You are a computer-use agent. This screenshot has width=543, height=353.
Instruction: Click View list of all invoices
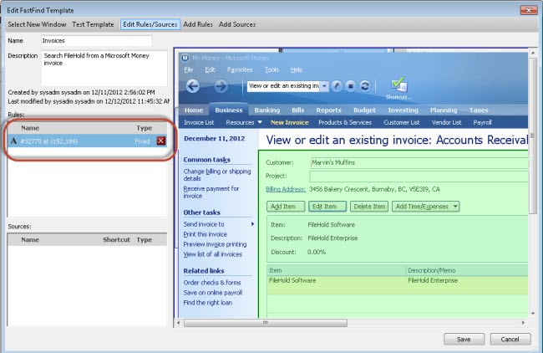click(213, 254)
